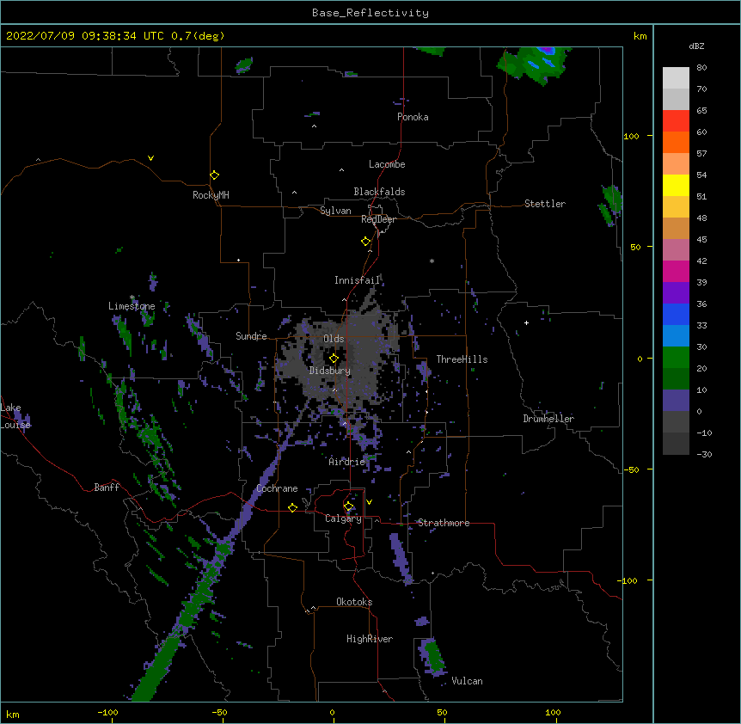Click the purple swatch in dBZ legend
This screenshot has width=741, height=724.
(x=676, y=293)
